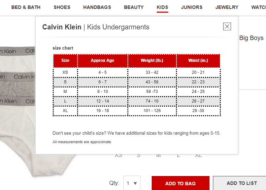Image resolution: width=266 pixels, height=190 pixels.
Task: Click the Weight (lb.) column header
Action: pos(152,60)
